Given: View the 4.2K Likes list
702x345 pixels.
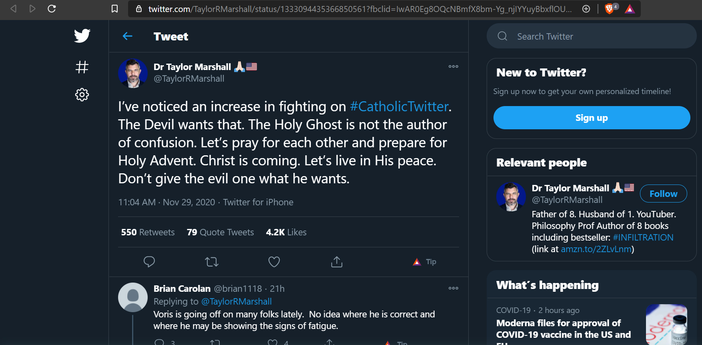Looking at the screenshot, I should pos(286,232).
